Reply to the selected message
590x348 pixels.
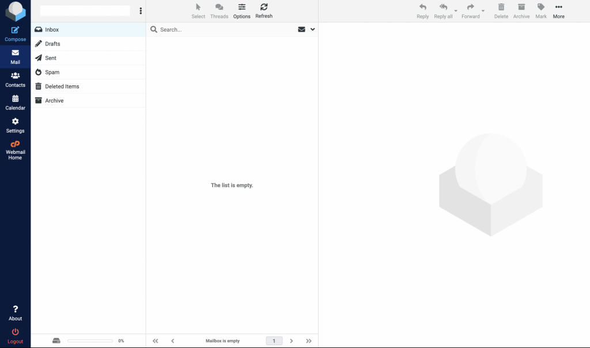pyautogui.click(x=422, y=10)
